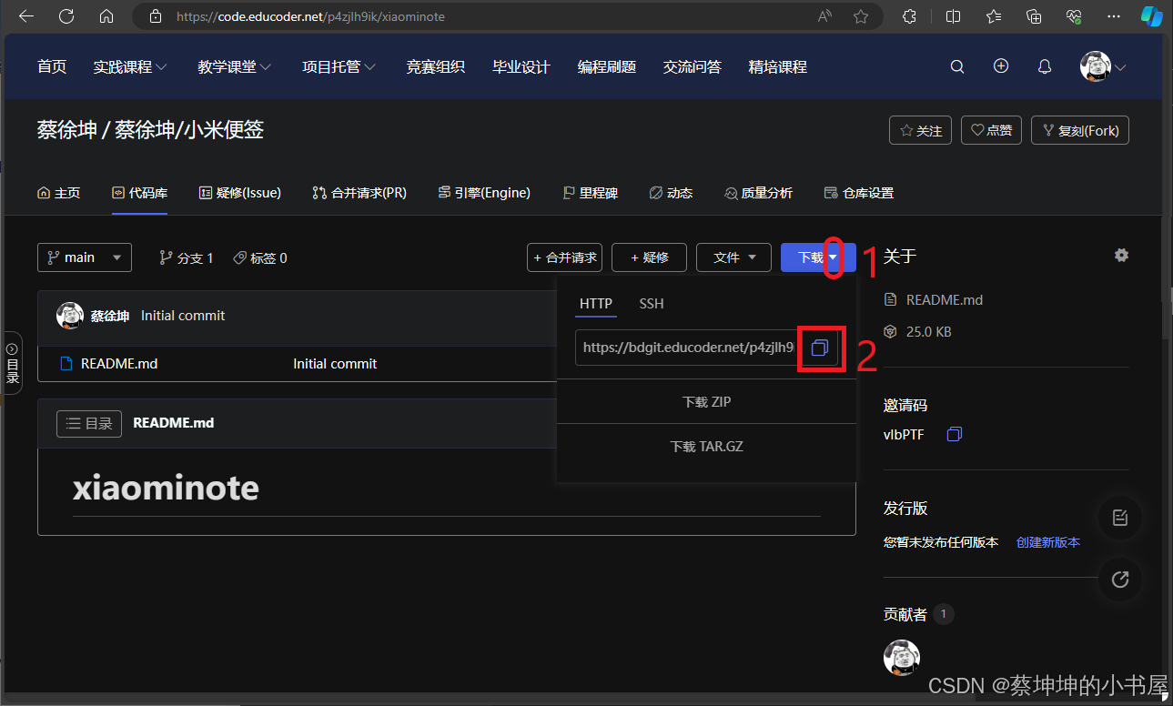
Task: Switch to the 引擎(Engine) tab
Action: [x=484, y=193]
